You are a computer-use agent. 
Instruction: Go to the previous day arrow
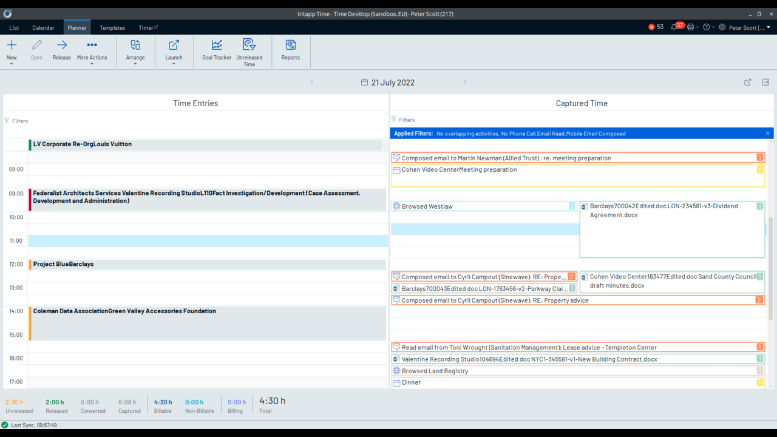(312, 82)
